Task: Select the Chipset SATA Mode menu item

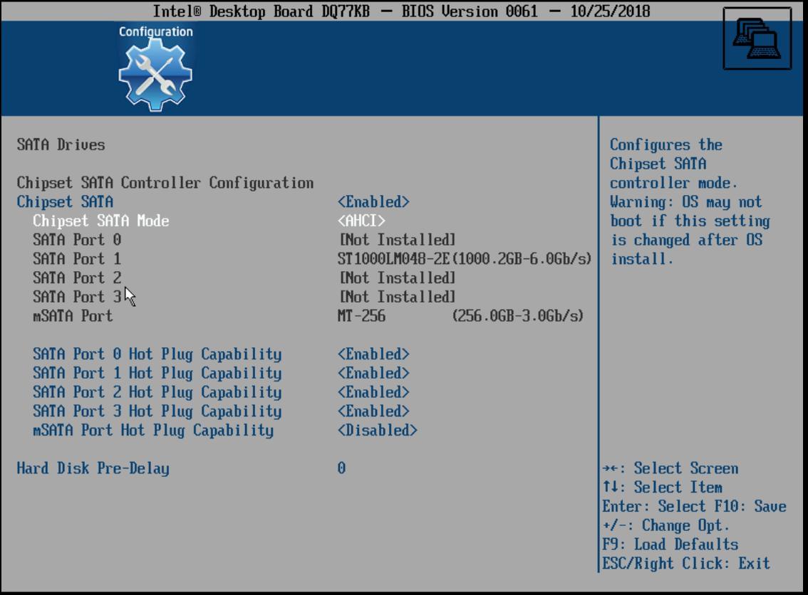Action: pyautogui.click(x=101, y=221)
